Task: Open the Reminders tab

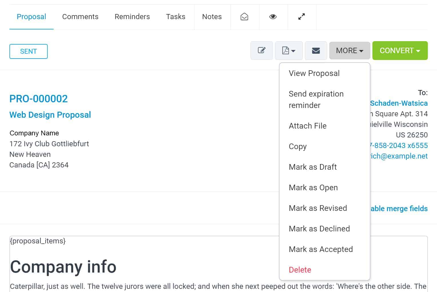Action: 132,17
